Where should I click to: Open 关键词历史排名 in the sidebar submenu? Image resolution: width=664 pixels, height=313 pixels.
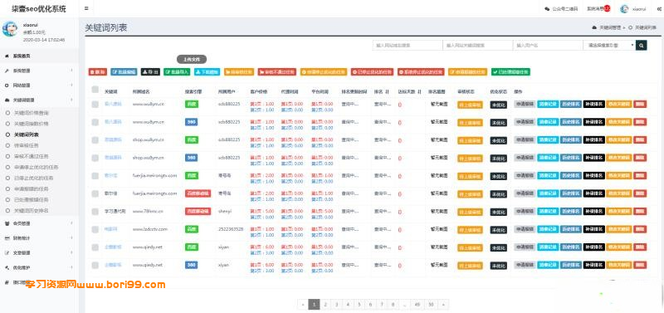coord(32,211)
